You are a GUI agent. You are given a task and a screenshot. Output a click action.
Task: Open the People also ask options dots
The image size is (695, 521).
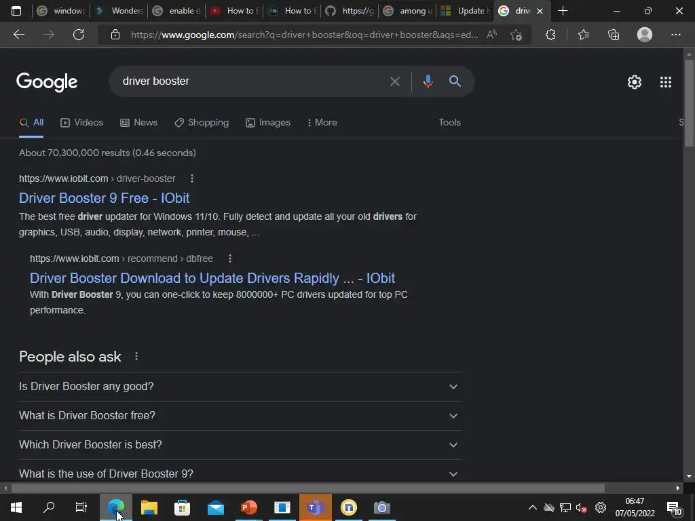136,356
